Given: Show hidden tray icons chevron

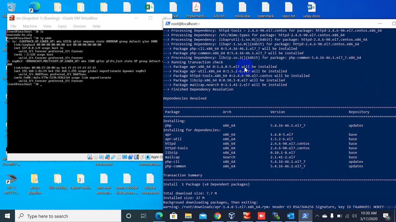Looking at the screenshot, I should coord(317,216).
